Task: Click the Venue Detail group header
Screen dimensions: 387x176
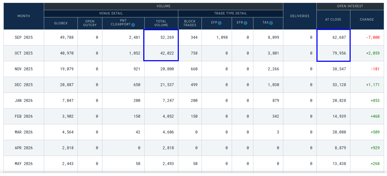Action: pyautogui.click(x=111, y=13)
